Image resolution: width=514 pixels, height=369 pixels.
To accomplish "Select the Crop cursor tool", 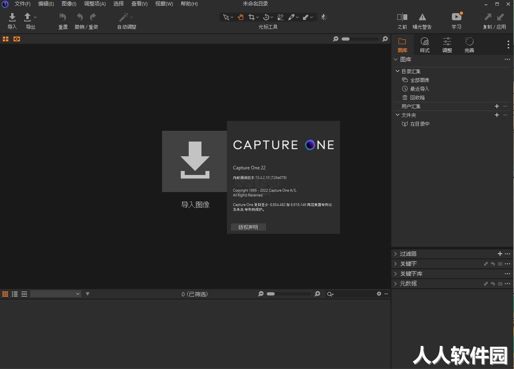I will point(252,17).
